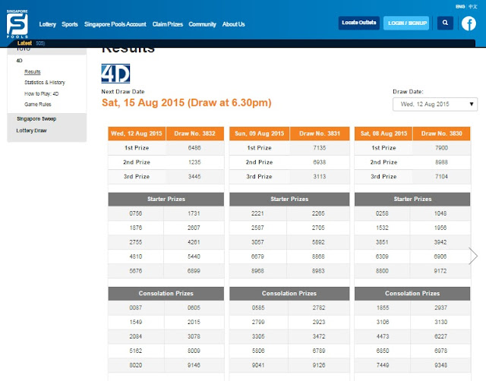The width and height of the screenshot is (486, 381).
Task: Click starter number 3057
Action: 257,242
